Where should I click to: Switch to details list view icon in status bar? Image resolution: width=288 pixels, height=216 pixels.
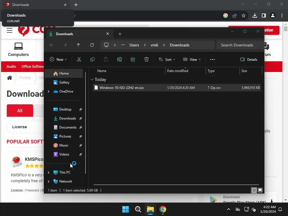point(254,190)
